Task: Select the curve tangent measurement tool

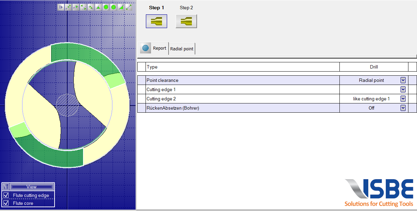Action: (x=76, y=7)
